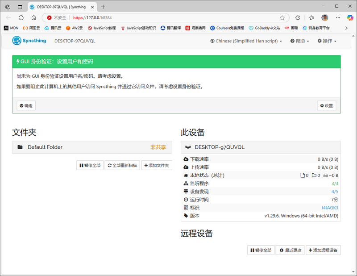Refresh the page with the reload icon
357x276 pixels.
pyautogui.click(x=21, y=18)
